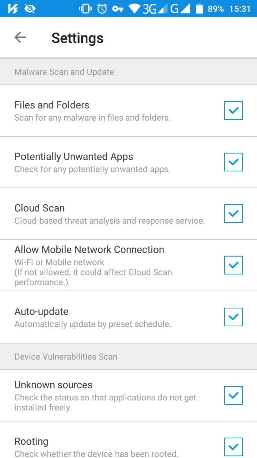257x458 pixels.
Task: Tap the Kaspersky-style K notification icon
Action: tap(13, 9)
